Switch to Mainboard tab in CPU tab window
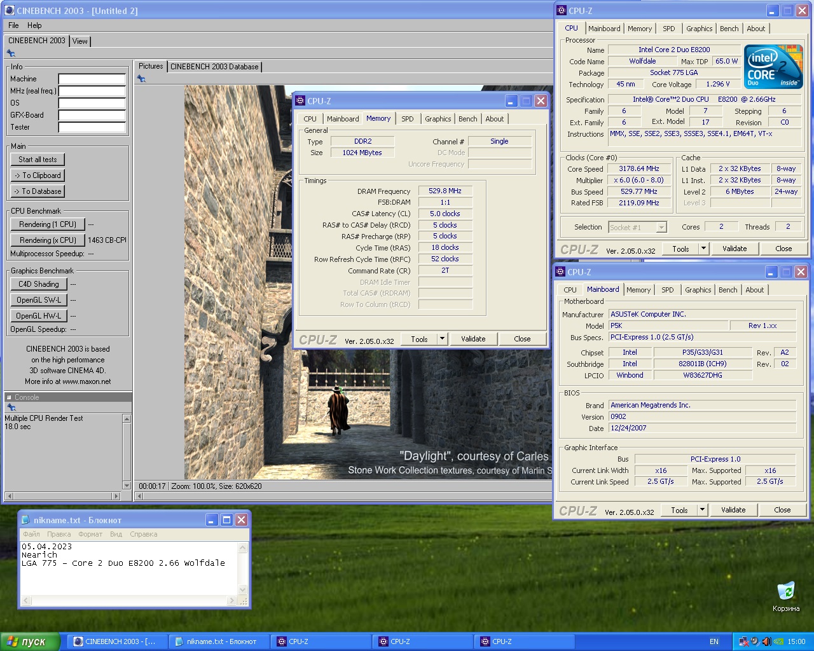Screen dimensions: 814x651 tap(604, 29)
